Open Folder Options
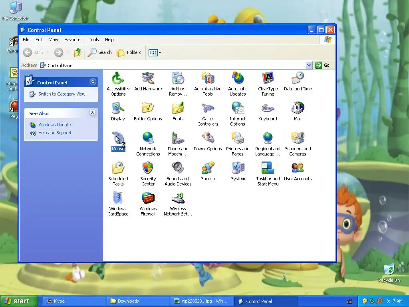Screen dimensions: 409x307 [x=148, y=112]
